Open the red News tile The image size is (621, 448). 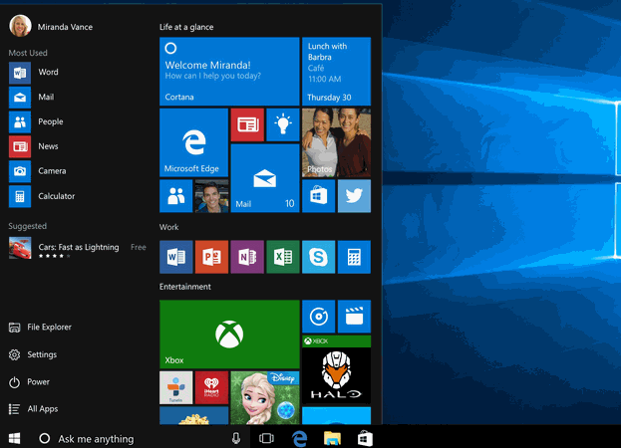[247, 125]
